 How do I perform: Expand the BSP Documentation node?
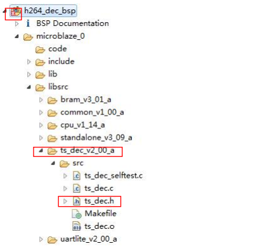tap(17, 24)
